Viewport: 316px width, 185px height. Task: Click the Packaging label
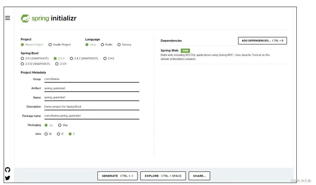pos(34,125)
